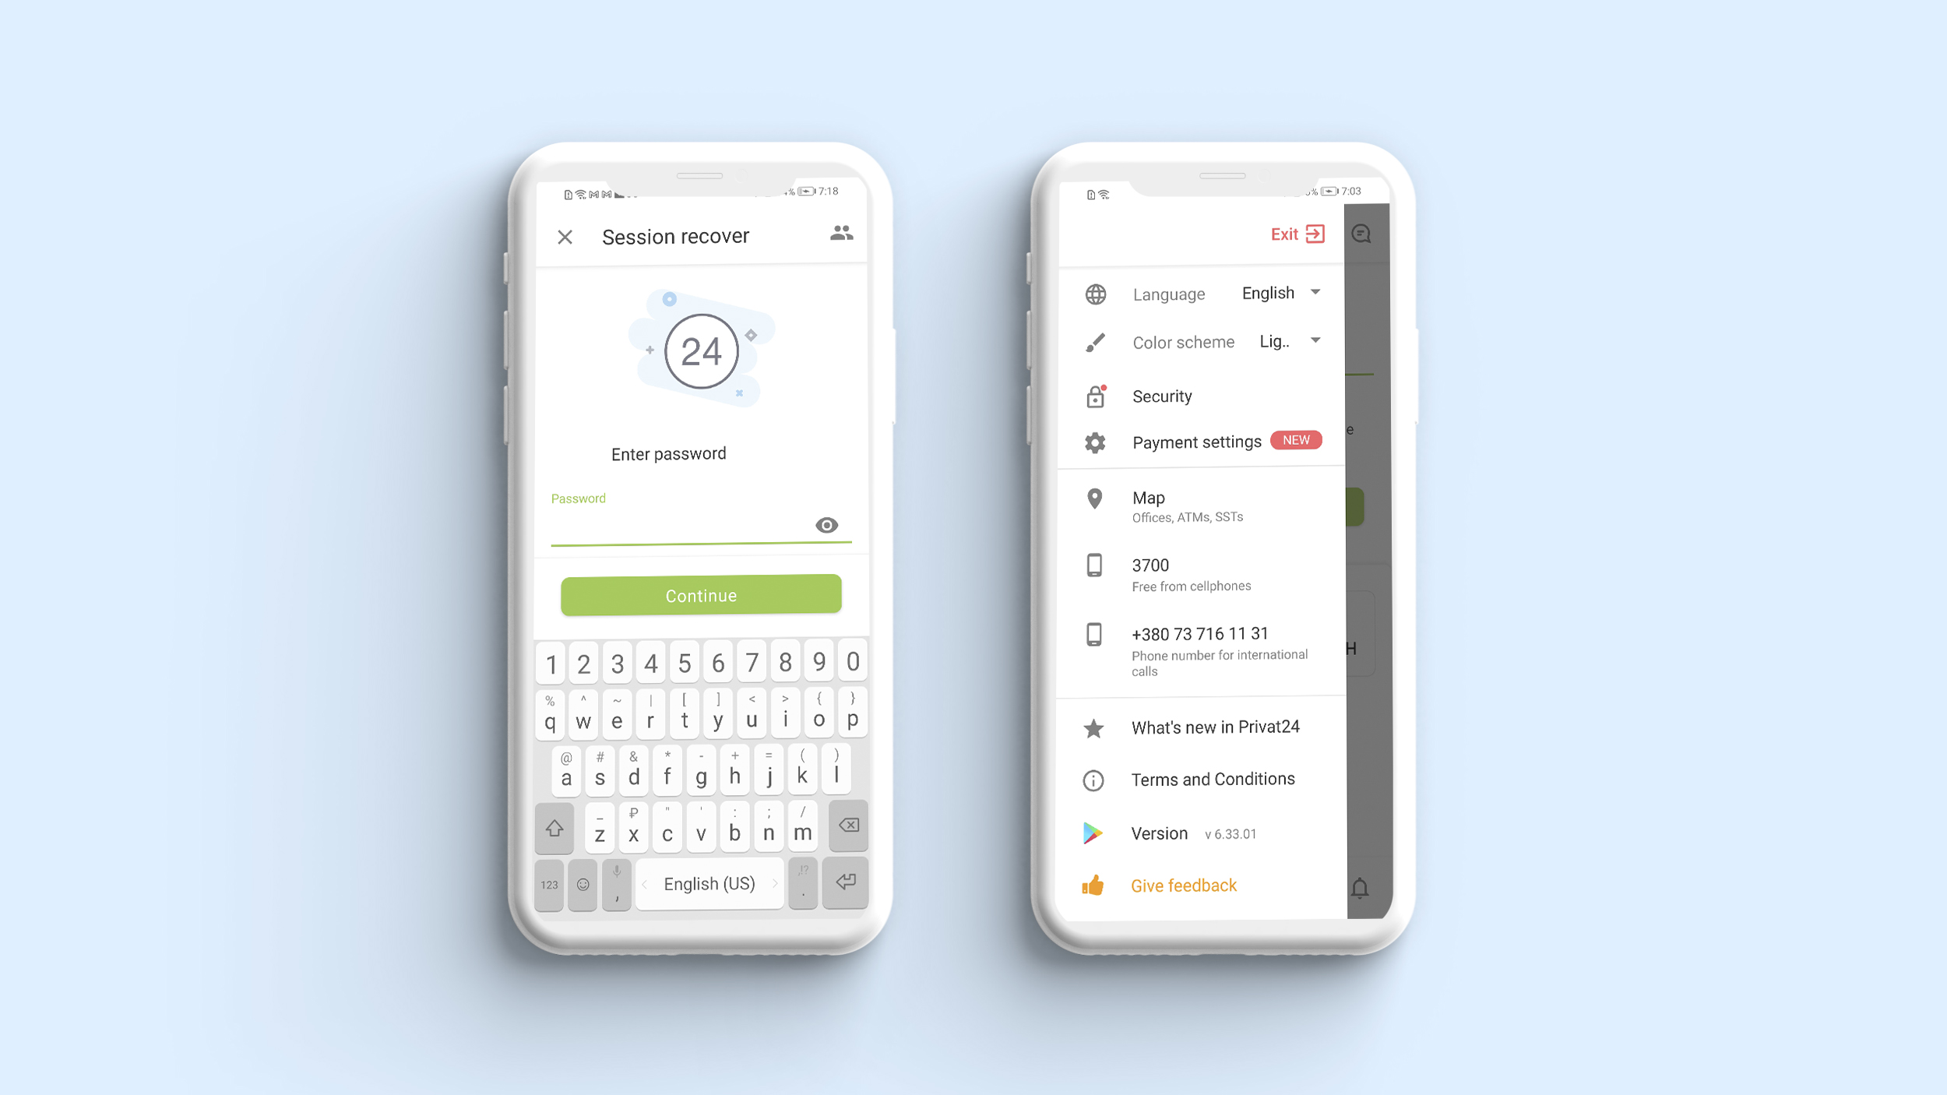Tap the security lock icon

1097,396
